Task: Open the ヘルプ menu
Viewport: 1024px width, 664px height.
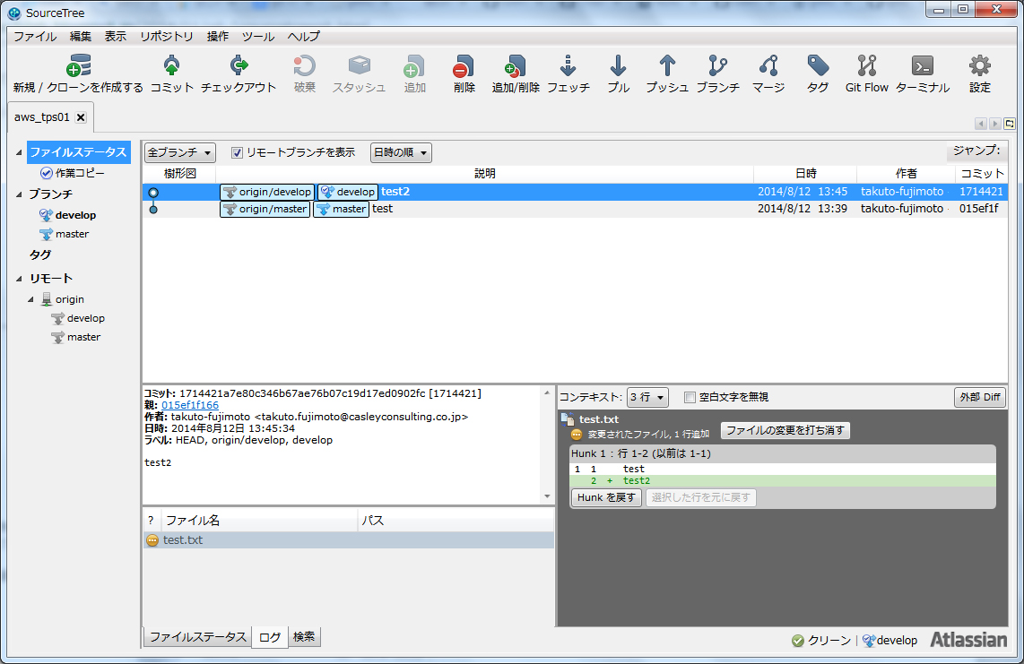Action: pyautogui.click(x=304, y=37)
